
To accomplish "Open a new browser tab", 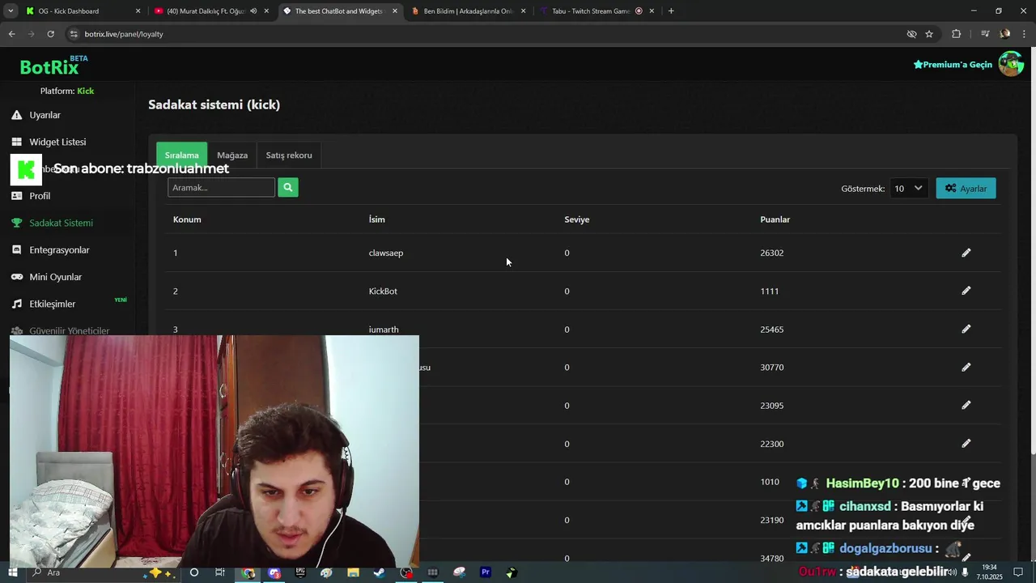I will [671, 11].
